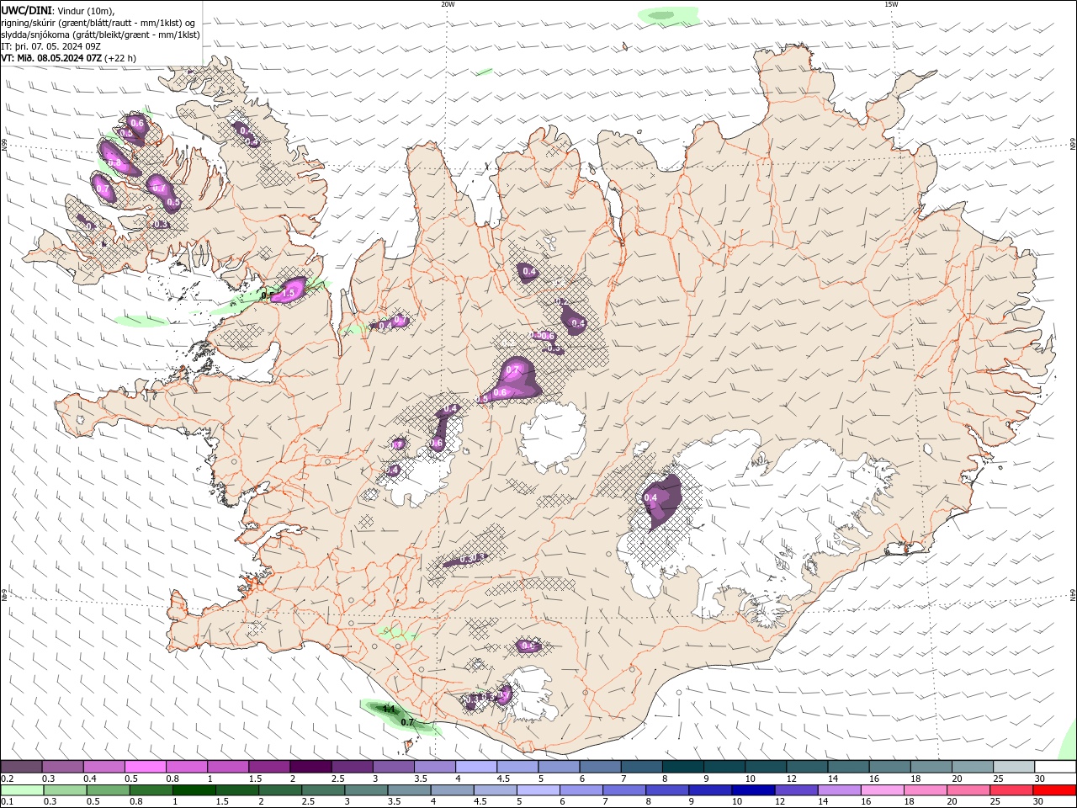Pick the white snow swatch above 30
The width and height of the screenshot is (1077, 808).
point(1056,767)
